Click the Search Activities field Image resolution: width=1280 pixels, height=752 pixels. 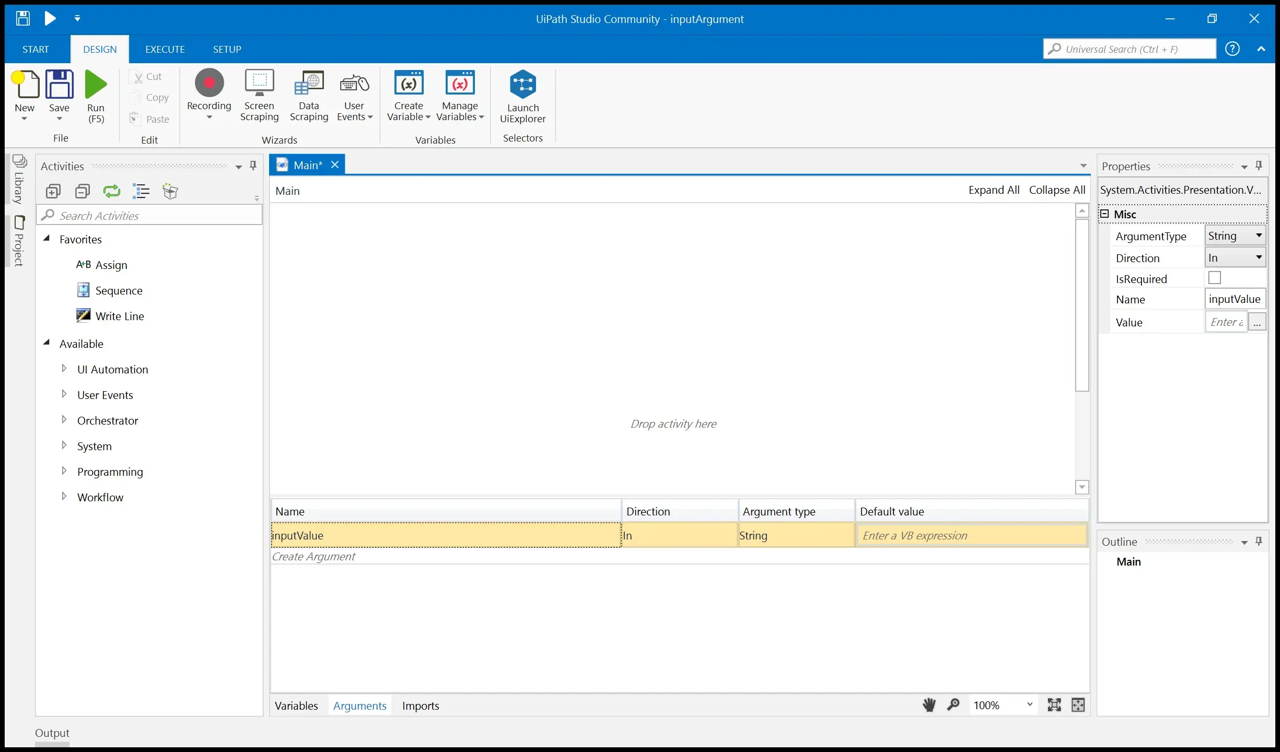pos(149,215)
